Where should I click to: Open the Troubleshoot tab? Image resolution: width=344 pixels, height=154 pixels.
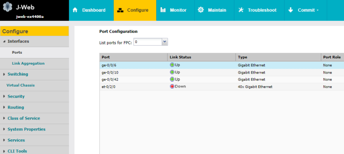pos(259,10)
